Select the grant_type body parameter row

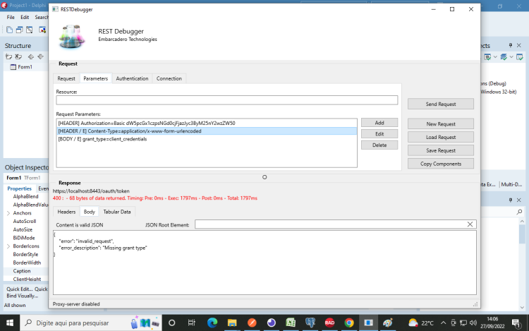(x=207, y=139)
